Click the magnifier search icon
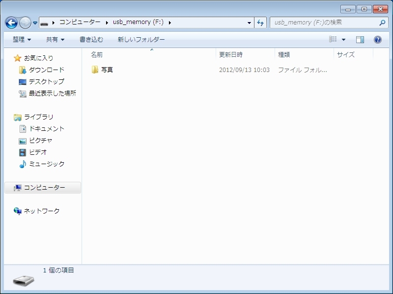Viewport: 393px width, 294px height. (x=382, y=23)
